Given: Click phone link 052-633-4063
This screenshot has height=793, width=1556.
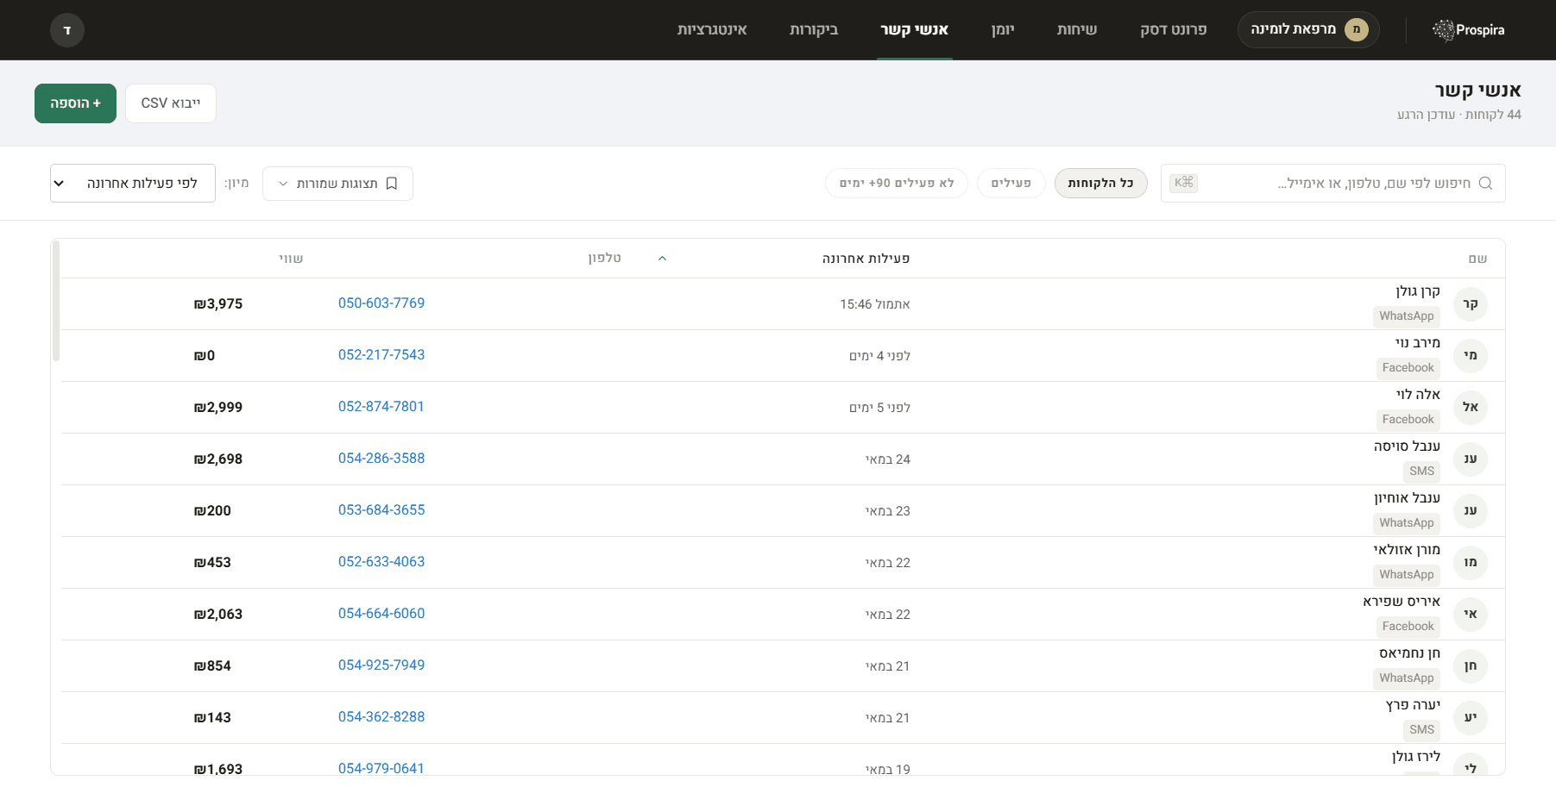Looking at the screenshot, I should click(x=381, y=562).
